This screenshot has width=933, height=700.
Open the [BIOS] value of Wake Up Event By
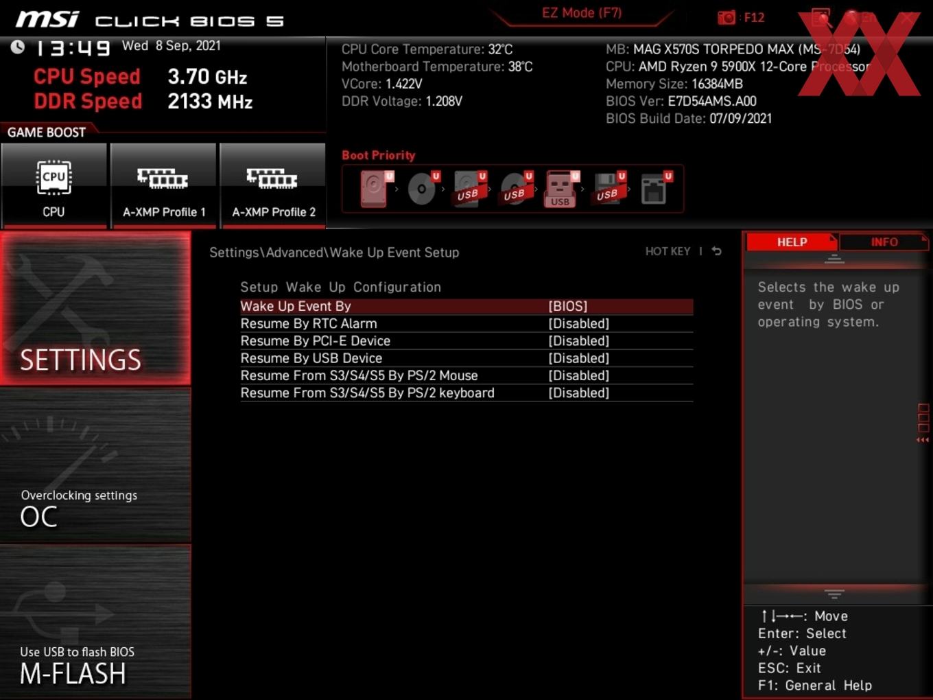568,306
